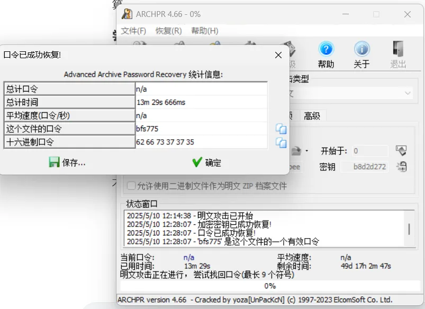The height and width of the screenshot is (309, 425).
Task: Expand the attack type dropdown chevron
Action: coord(408,94)
